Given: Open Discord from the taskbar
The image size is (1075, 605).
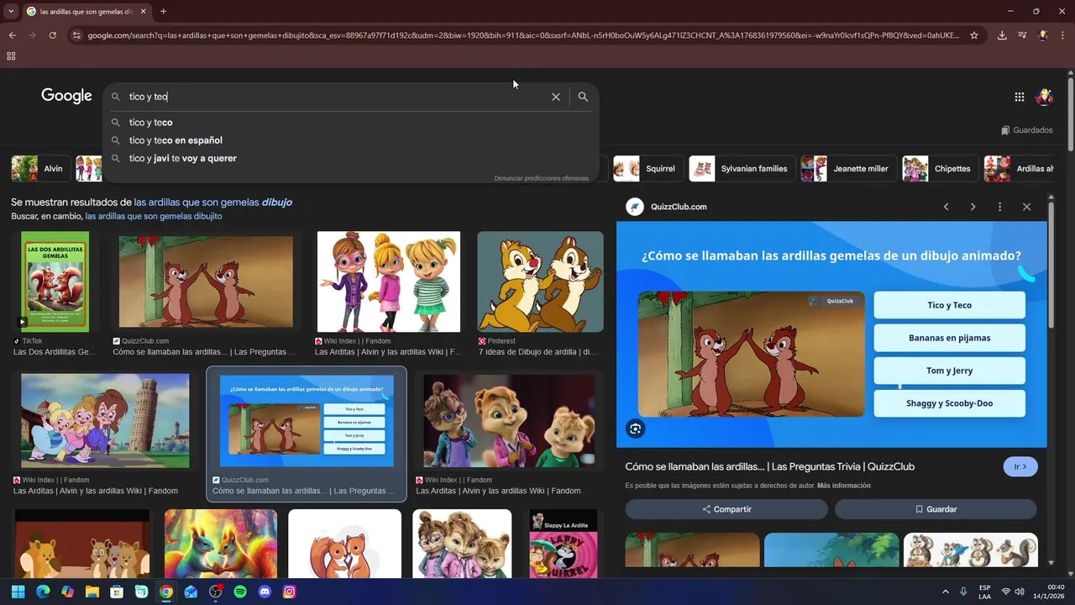Looking at the screenshot, I should coord(265,592).
